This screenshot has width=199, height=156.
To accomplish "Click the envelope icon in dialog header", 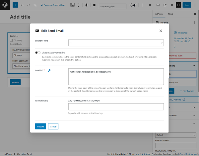I will tap(37, 31).
